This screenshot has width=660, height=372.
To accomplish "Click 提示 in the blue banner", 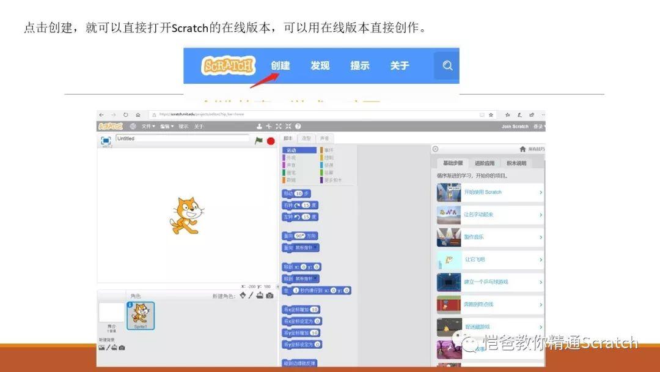I will (360, 65).
